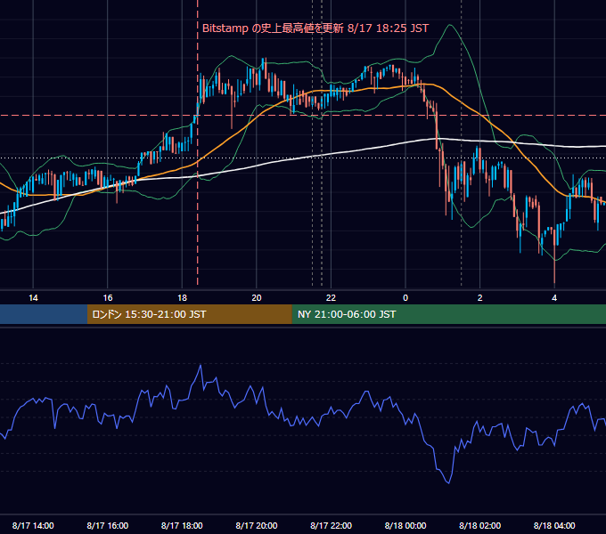This screenshot has width=606, height=534.
Task: Click the 20 hour axis label
Action: tap(257, 298)
